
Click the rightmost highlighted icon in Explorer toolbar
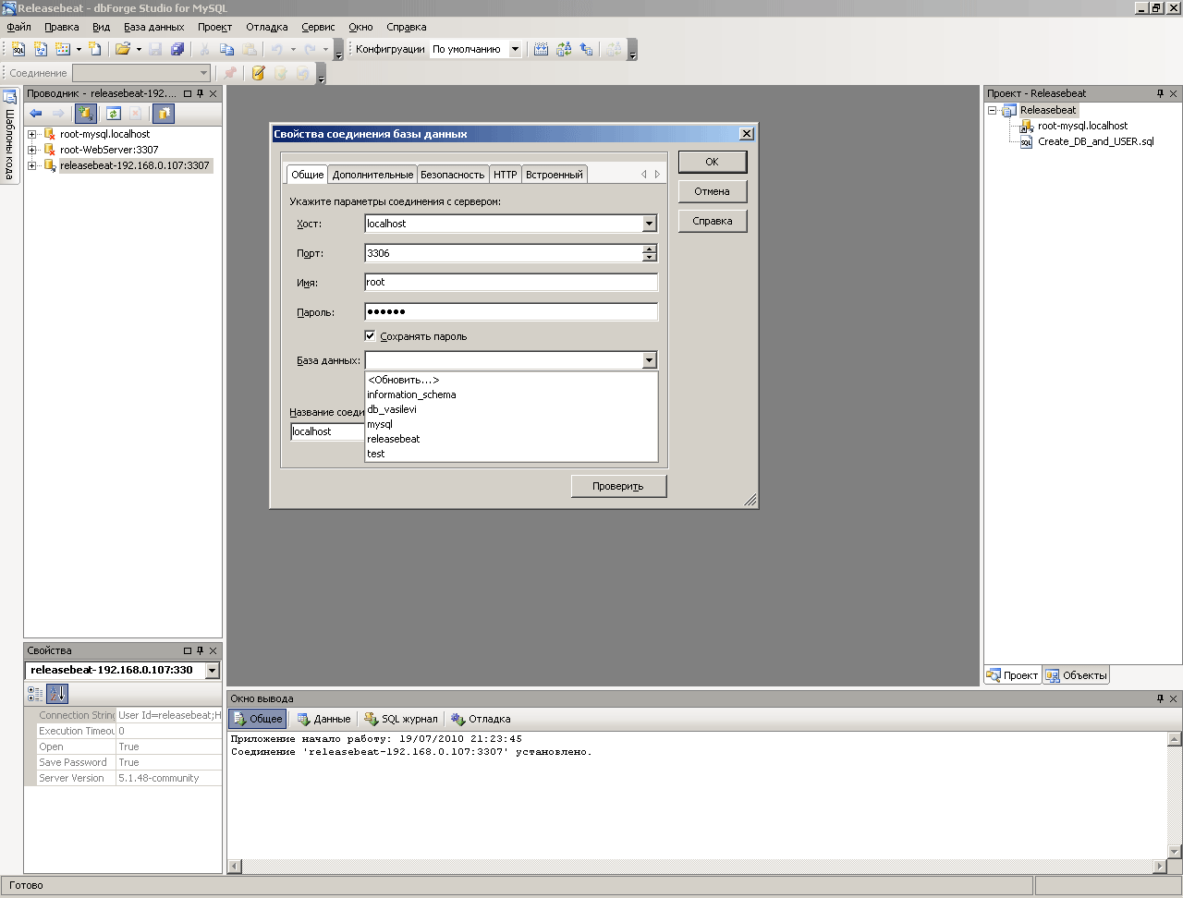coord(164,114)
